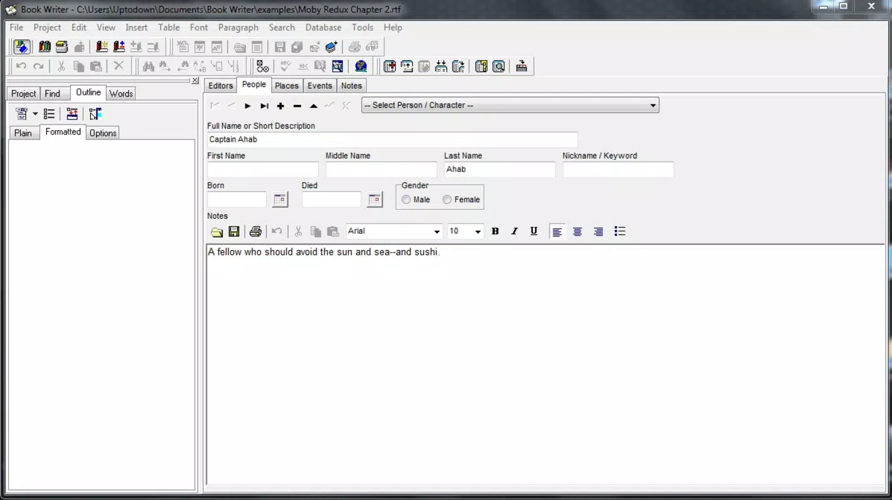Show the Plain outline tab
The width and height of the screenshot is (892, 500).
(x=23, y=132)
